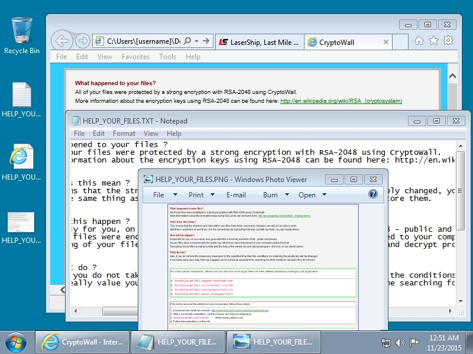The height and width of the screenshot is (354, 473).
Task: Switch to the LaserShip browser tab
Action: point(259,42)
